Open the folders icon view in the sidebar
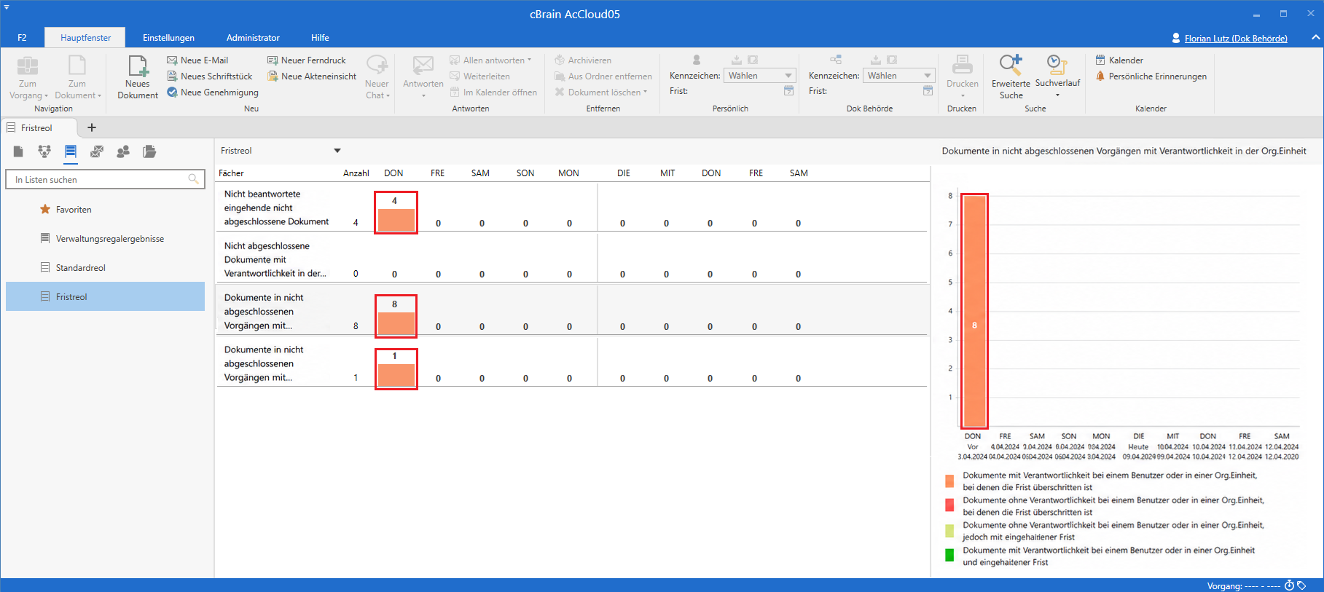The width and height of the screenshot is (1324, 592). coord(149,151)
